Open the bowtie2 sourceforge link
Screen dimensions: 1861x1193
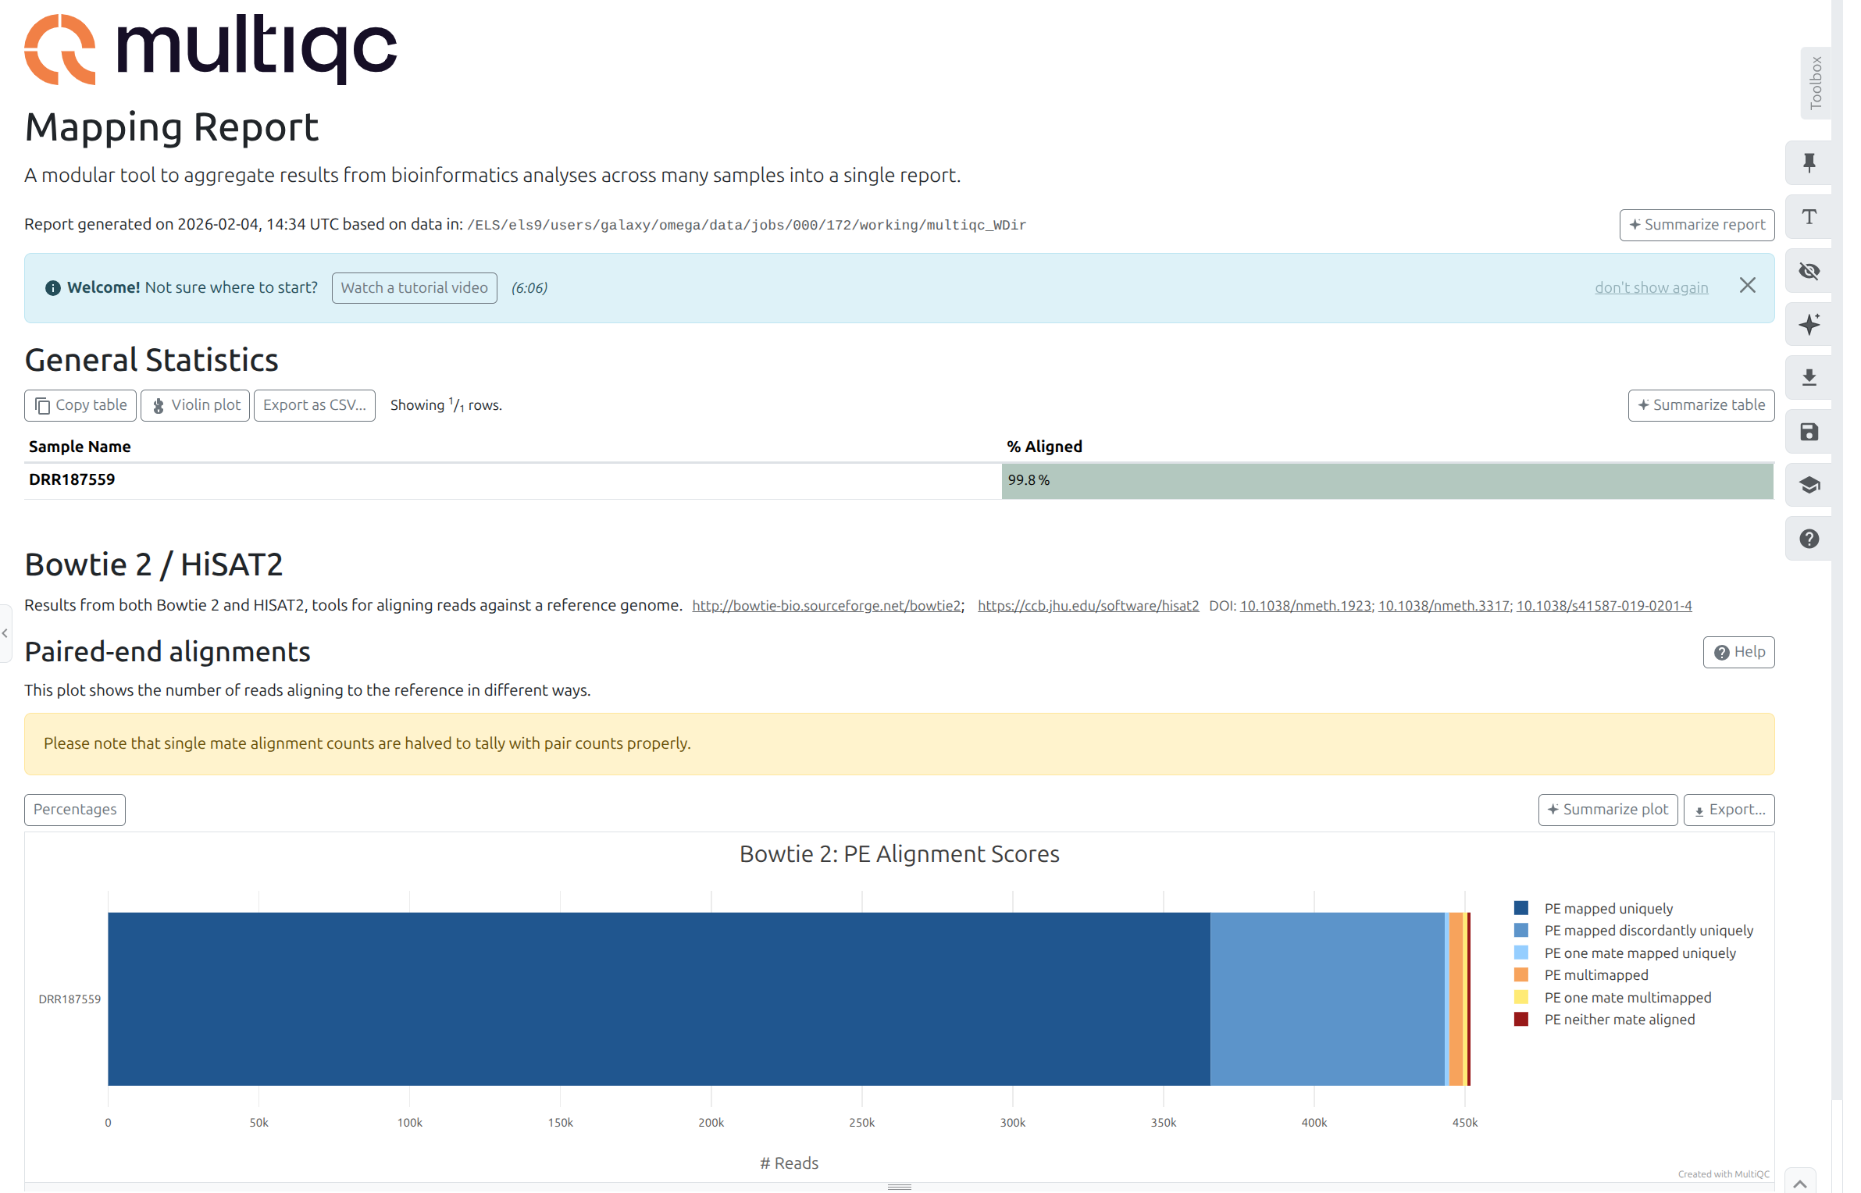[x=827, y=606]
